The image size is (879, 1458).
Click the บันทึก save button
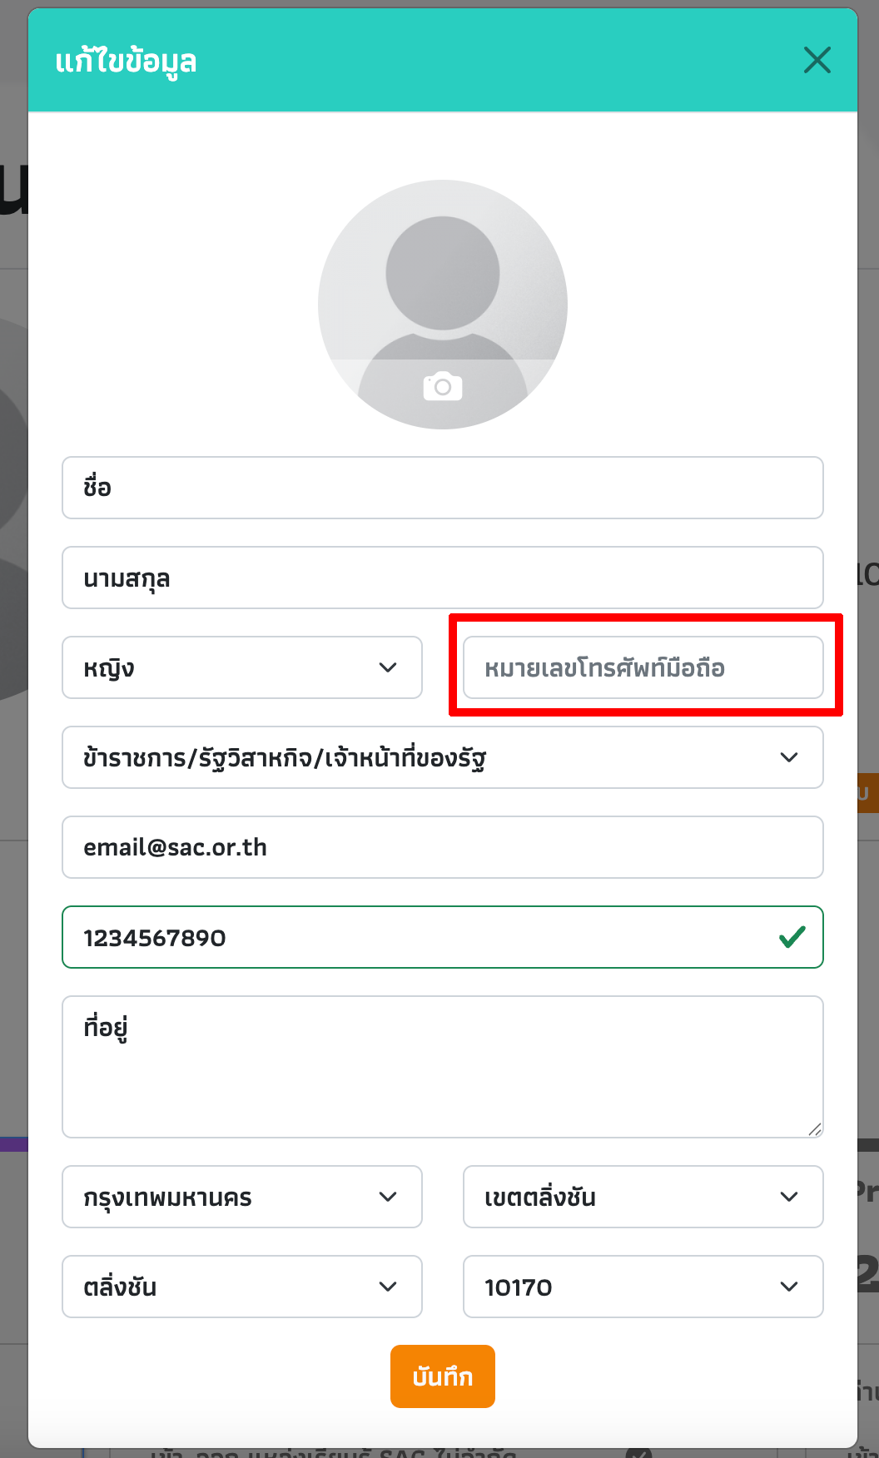[443, 1376]
